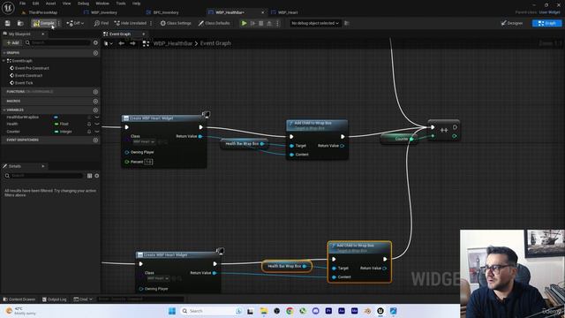Open Class Settings
Image resolution: width=565 pixels, height=318 pixels.
click(176, 23)
